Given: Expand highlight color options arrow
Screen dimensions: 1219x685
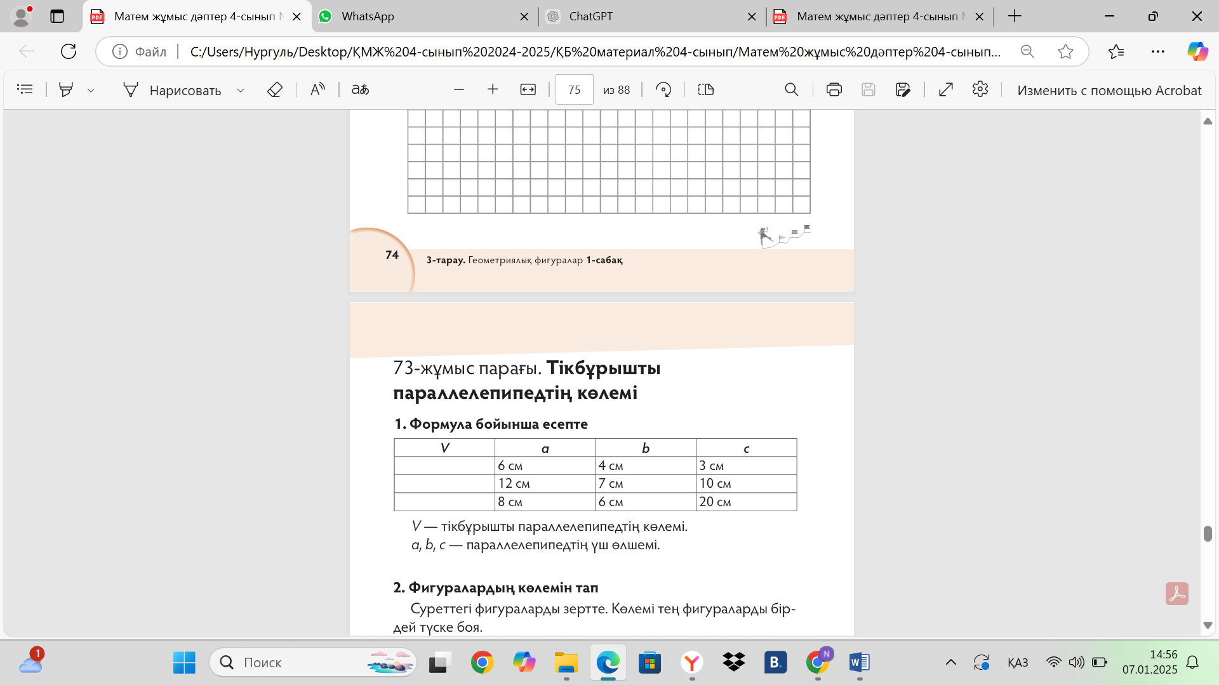Looking at the screenshot, I should tap(91, 90).
